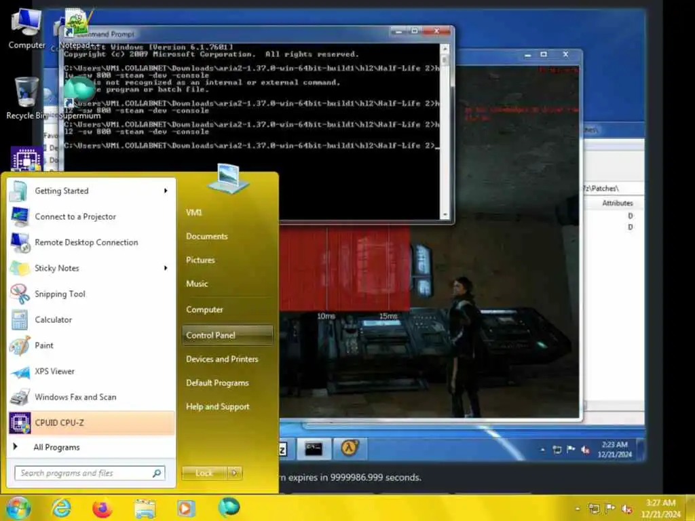Click the Windows Fax and Scan icon
This screenshot has width=695, height=521.
click(20, 397)
